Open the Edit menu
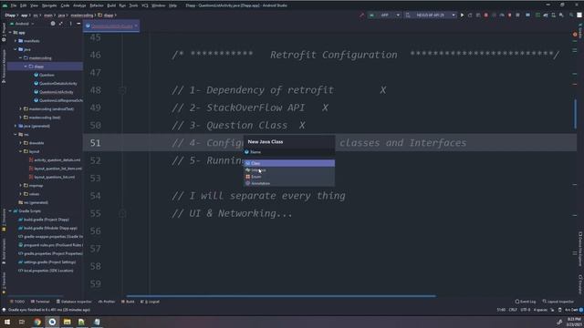The height and width of the screenshot is (328, 584). pyautogui.click(x=23, y=5)
